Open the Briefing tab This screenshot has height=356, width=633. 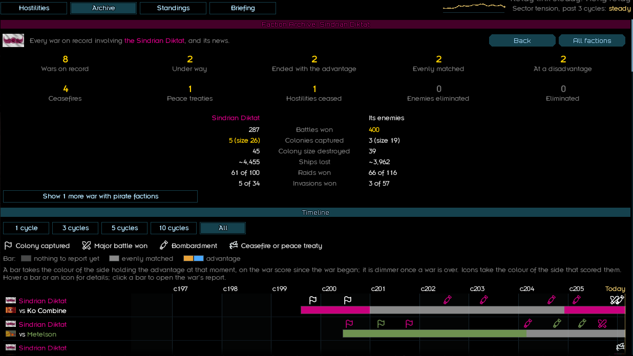243,8
